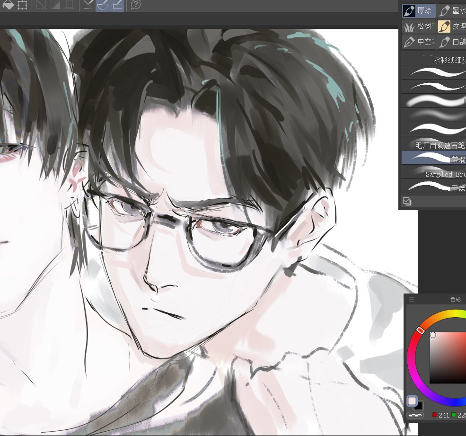
Task: Select the 中空笔 brush group tab
Action: point(419,42)
